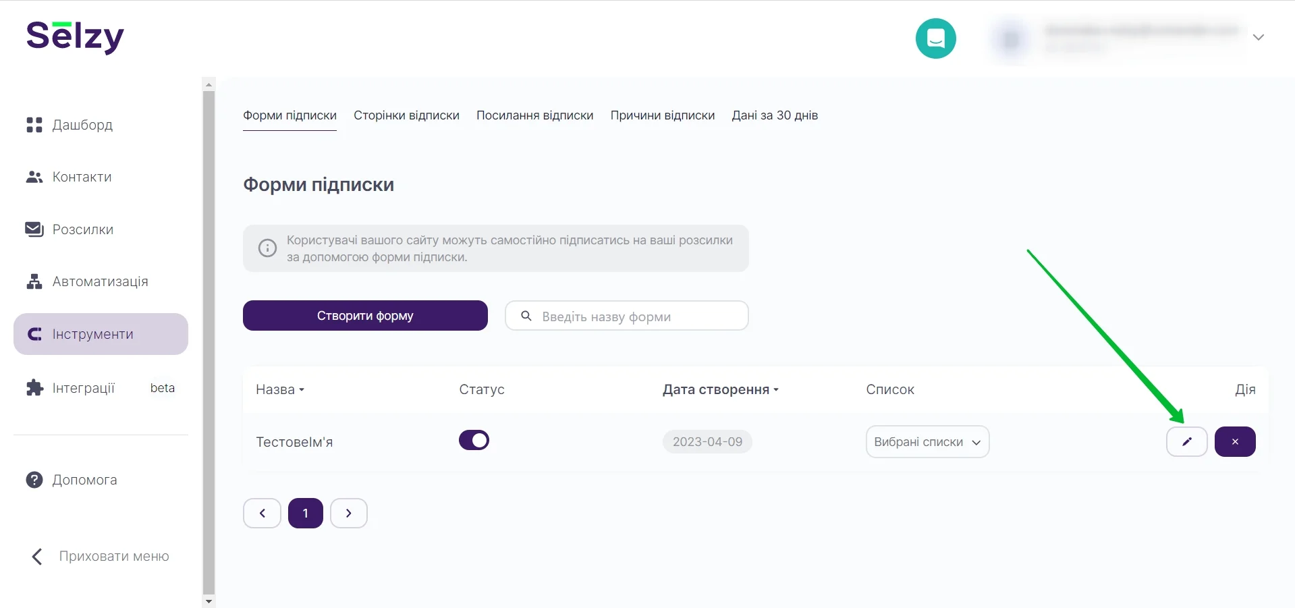This screenshot has height=608, width=1295.
Task: Focus the Введіть назву форми search field
Action: click(x=627, y=316)
